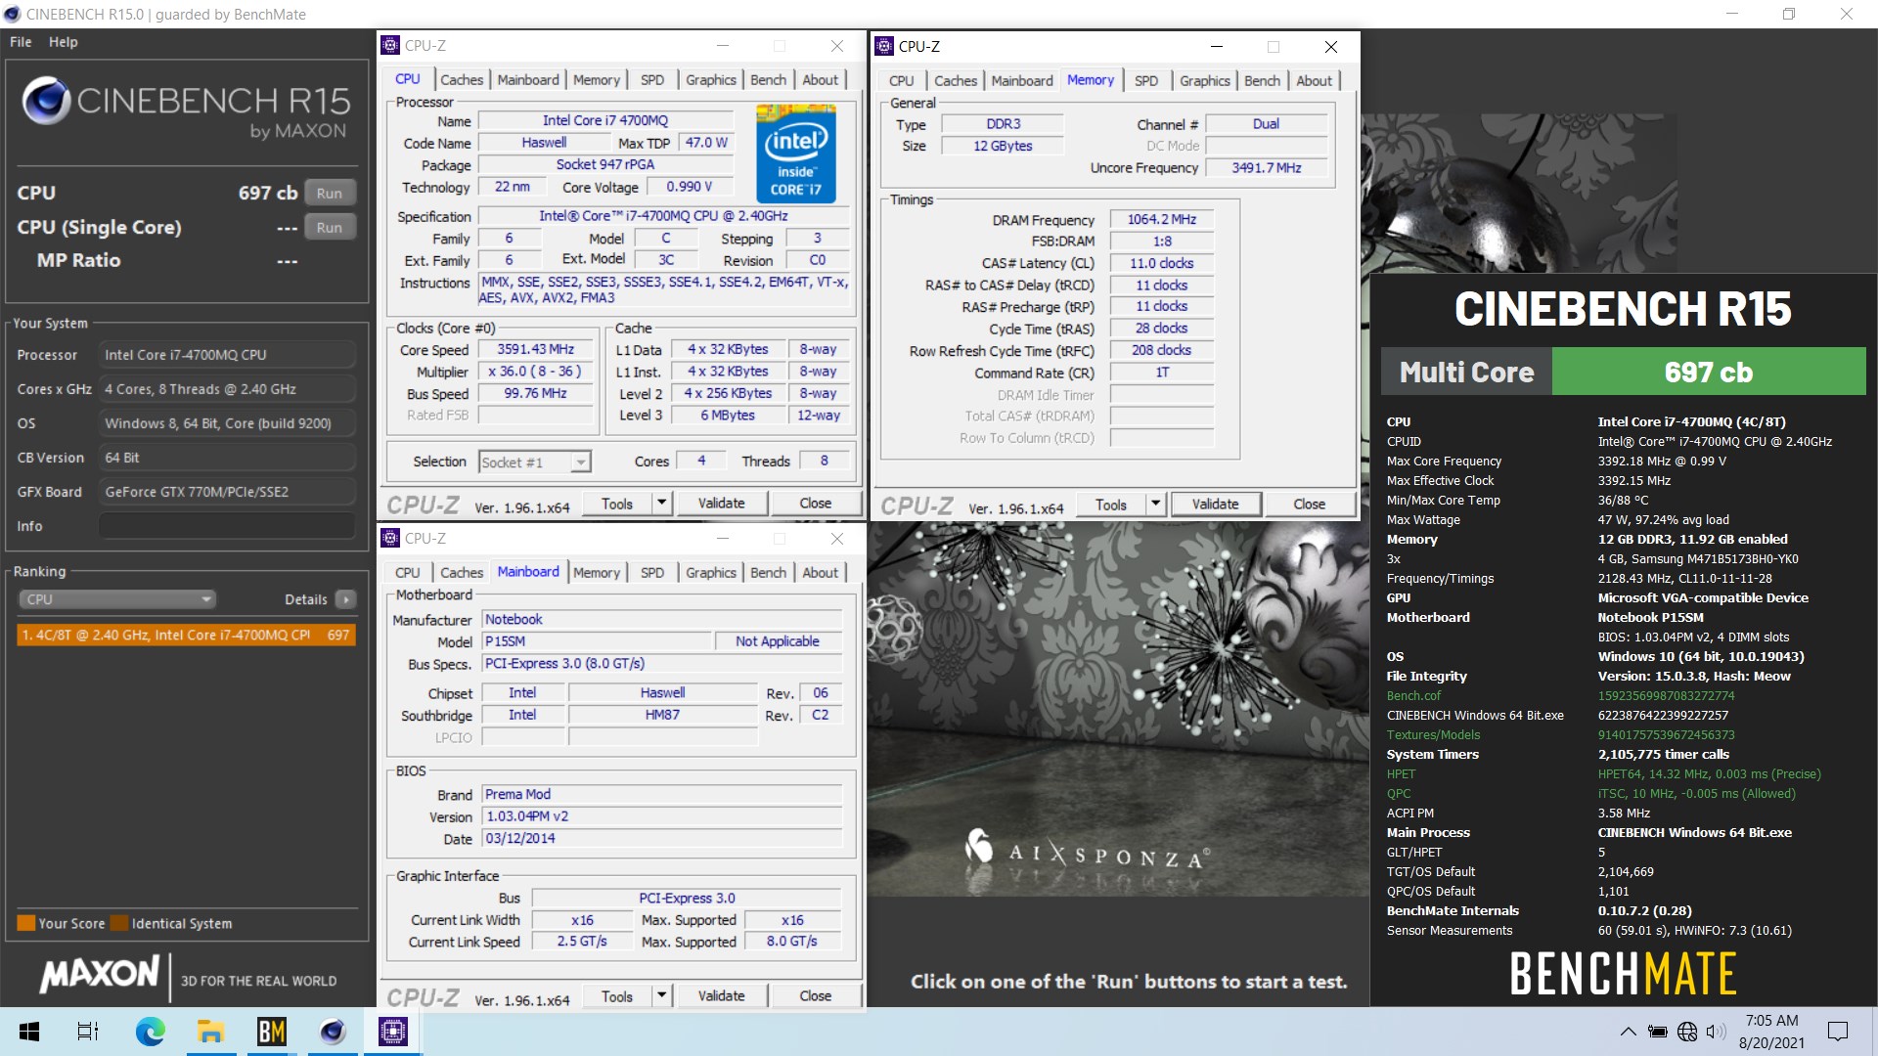Viewport: 1878px width, 1056px height.
Task: Open Tools dropdown arrow in CPU tab window
Action: tap(662, 503)
